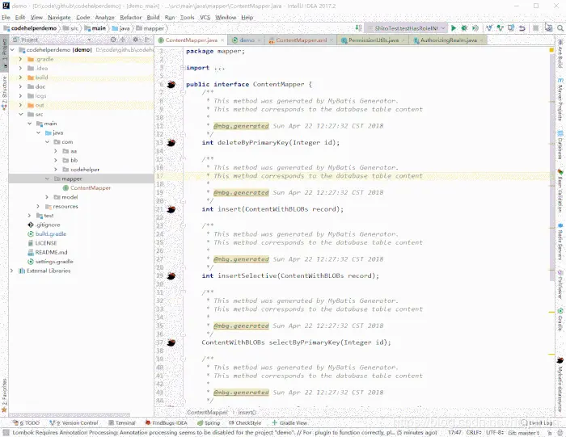Click the stop button in the run toolbar

535,28
